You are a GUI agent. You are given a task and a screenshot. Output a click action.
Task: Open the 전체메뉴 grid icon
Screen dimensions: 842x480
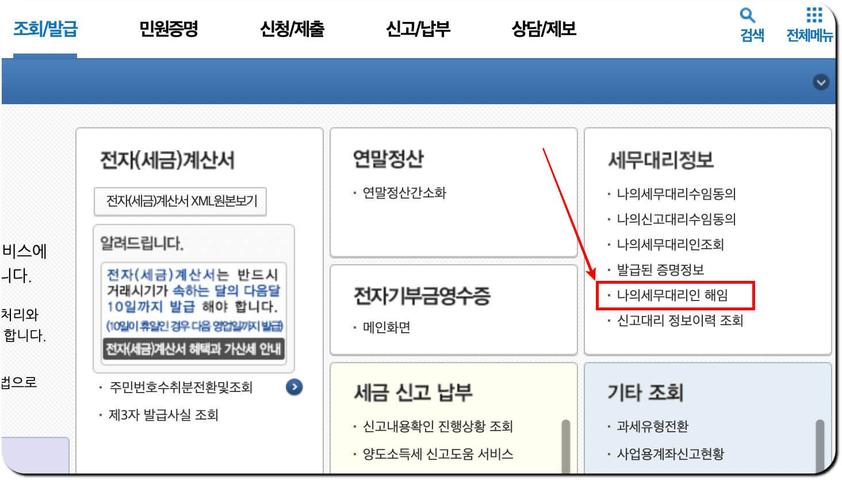tap(814, 15)
